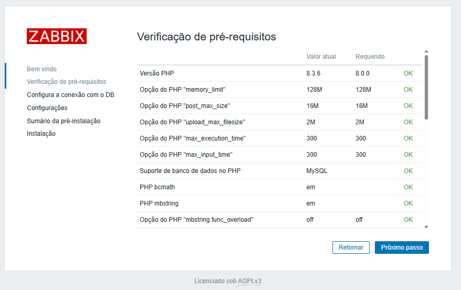Image resolution: width=461 pixels, height=290 pixels.
Task: Click the Próximo passo button
Action: 402,248
